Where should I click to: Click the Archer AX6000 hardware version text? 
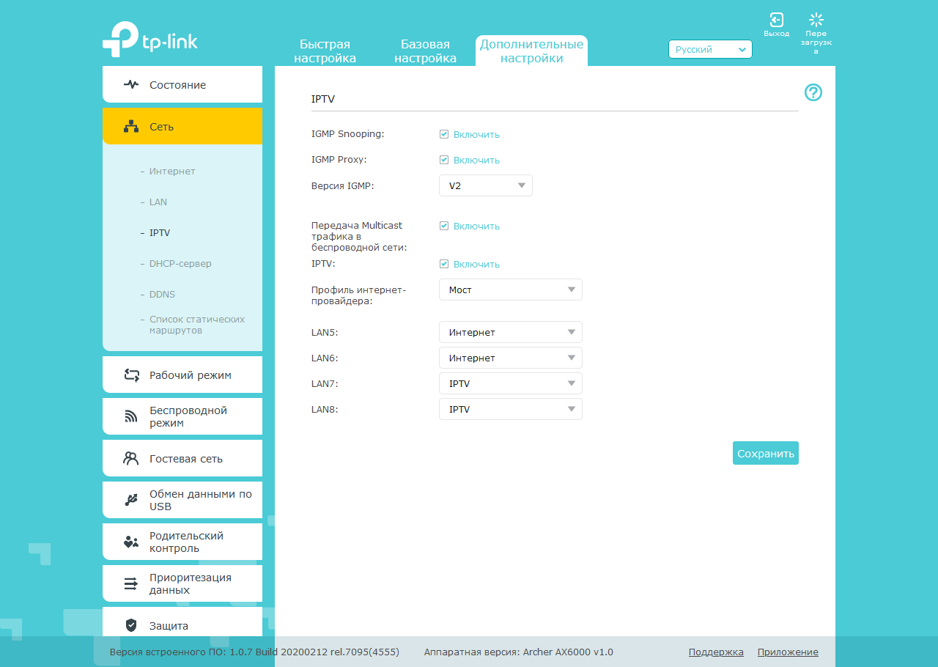519,652
